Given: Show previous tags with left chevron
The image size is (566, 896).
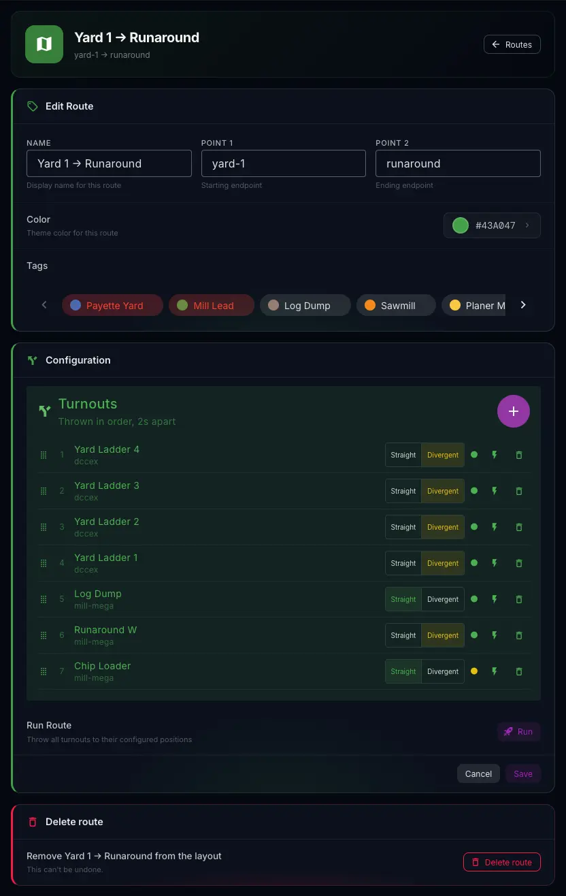Looking at the screenshot, I should coord(44,305).
